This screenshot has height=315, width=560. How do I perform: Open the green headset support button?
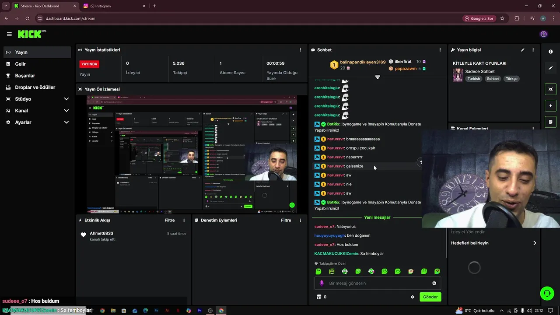point(547,293)
